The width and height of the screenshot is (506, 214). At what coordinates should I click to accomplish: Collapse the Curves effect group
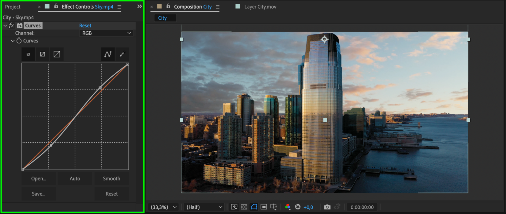pyautogui.click(x=5, y=26)
